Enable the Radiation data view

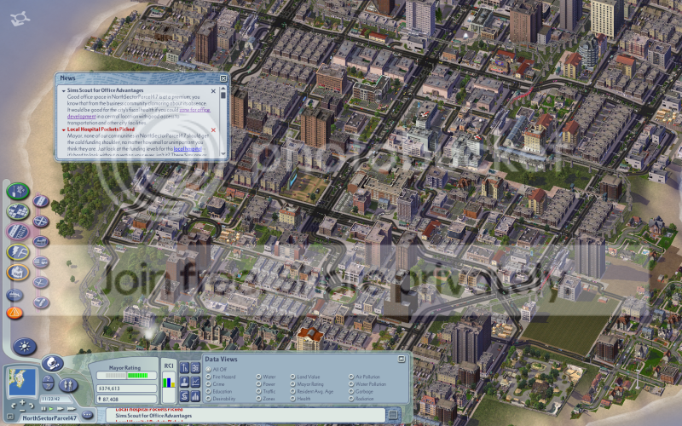click(351, 399)
